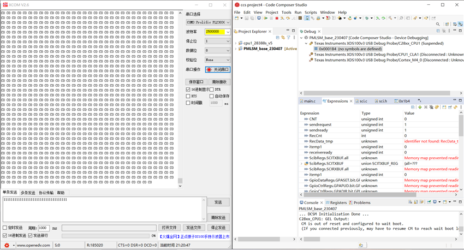Click the 清除发送 clear send button
The width and height of the screenshot is (464, 250).
point(218,217)
